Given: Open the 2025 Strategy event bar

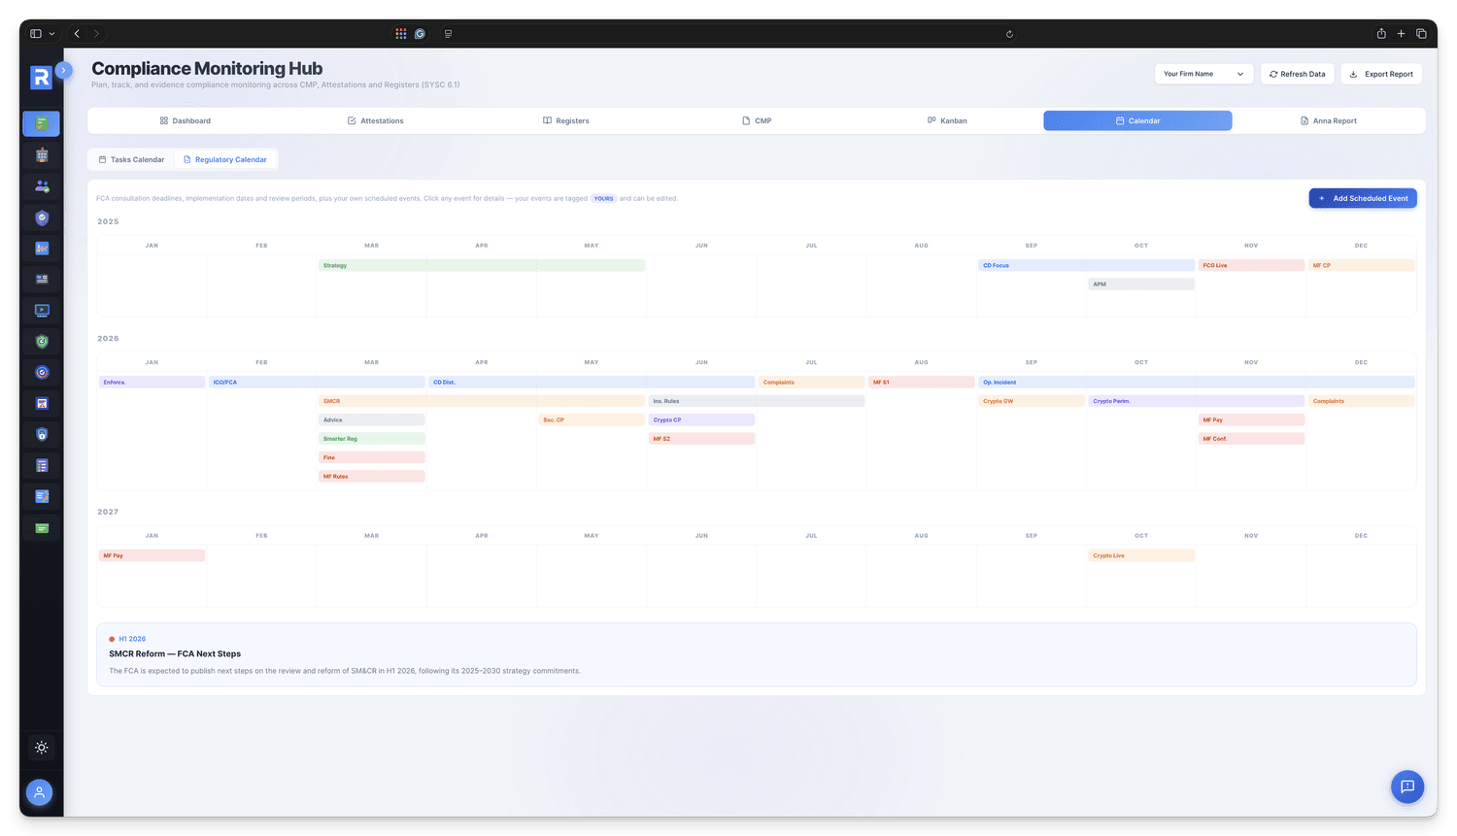Looking at the screenshot, I should coord(482,265).
